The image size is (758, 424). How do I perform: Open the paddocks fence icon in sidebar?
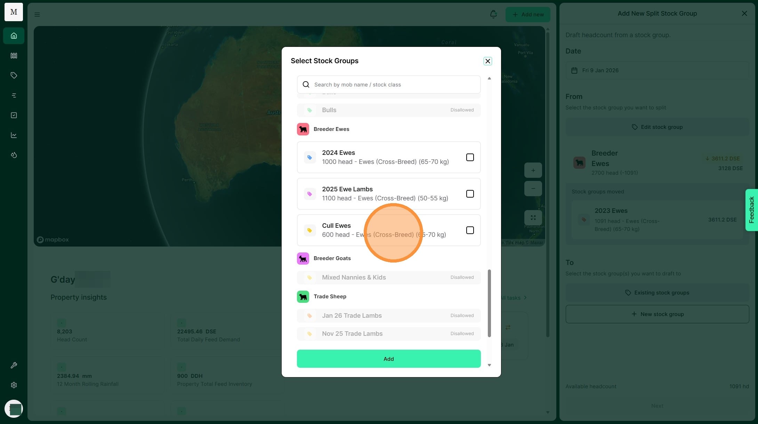tap(14, 56)
